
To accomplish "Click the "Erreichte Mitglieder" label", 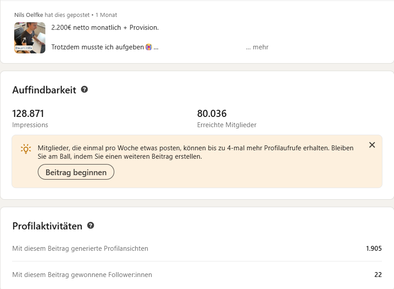I will point(227,125).
